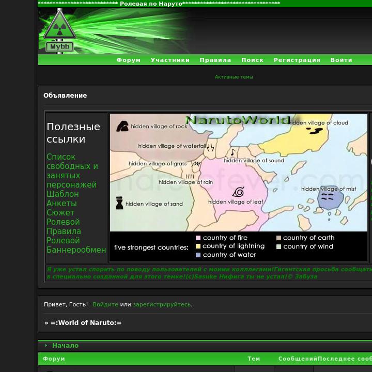Click the '=:World of Naruto:=' title
The image size is (372, 372).
tap(86, 322)
